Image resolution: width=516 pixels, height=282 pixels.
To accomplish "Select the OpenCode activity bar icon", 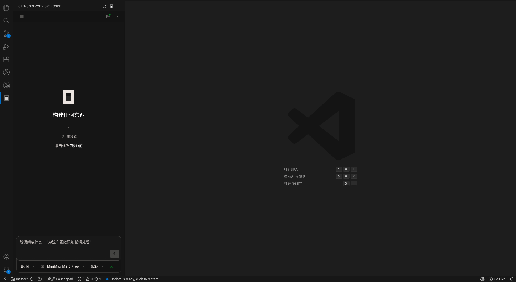I will [6, 98].
